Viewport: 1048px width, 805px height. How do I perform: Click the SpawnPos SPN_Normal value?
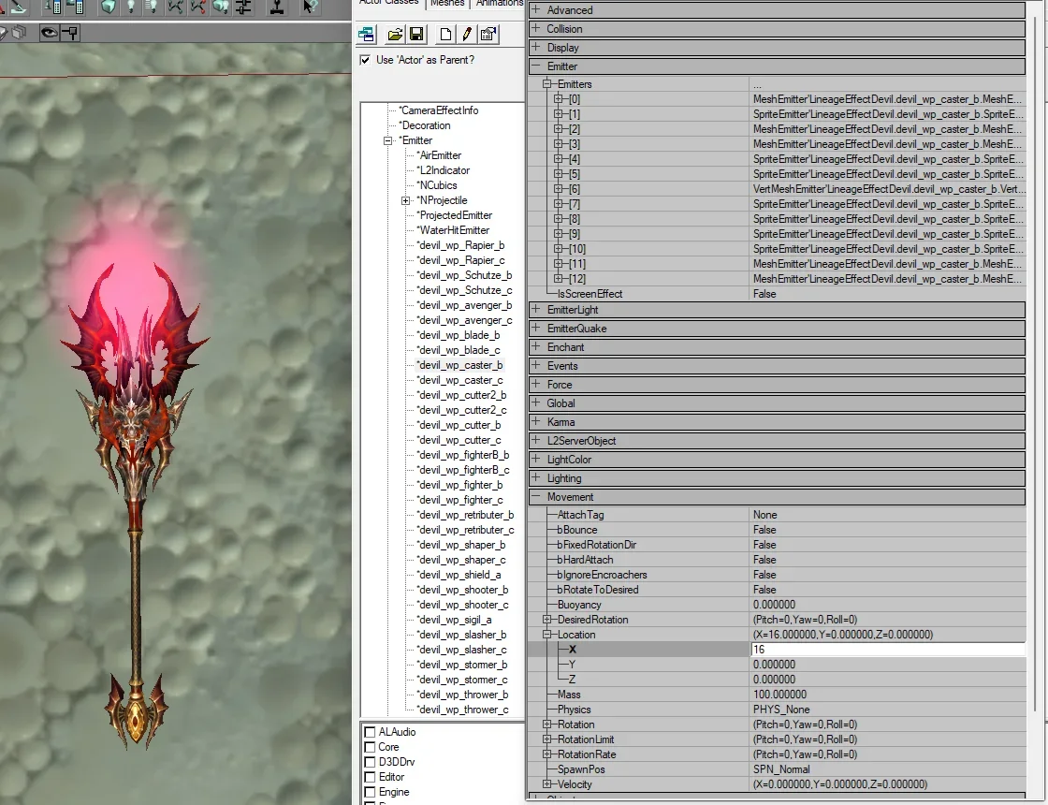point(781,769)
